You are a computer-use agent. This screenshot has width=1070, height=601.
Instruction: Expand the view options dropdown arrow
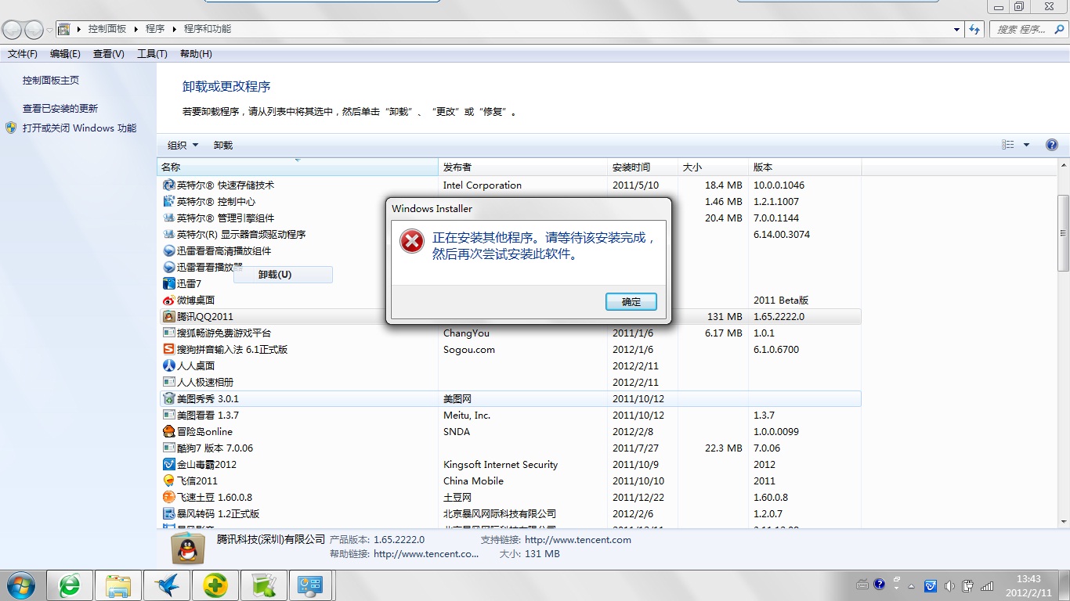tap(1027, 145)
